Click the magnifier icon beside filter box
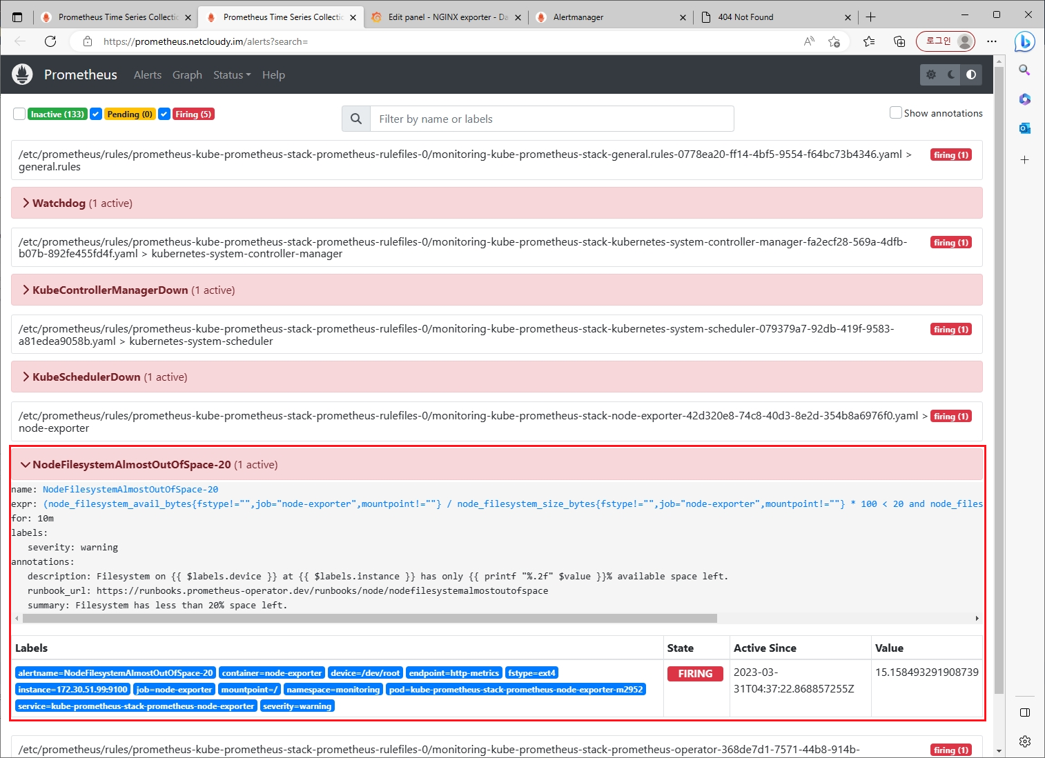The image size is (1045, 758). point(356,119)
